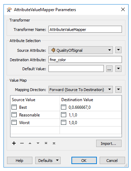Click the Destination Value column header
This screenshot has width=131, height=171.
click(x=91, y=100)
